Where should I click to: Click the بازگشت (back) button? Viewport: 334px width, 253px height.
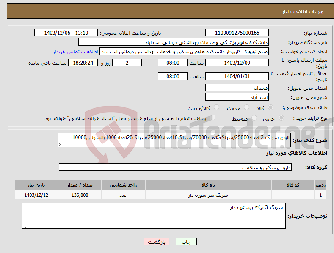point(157,242)
